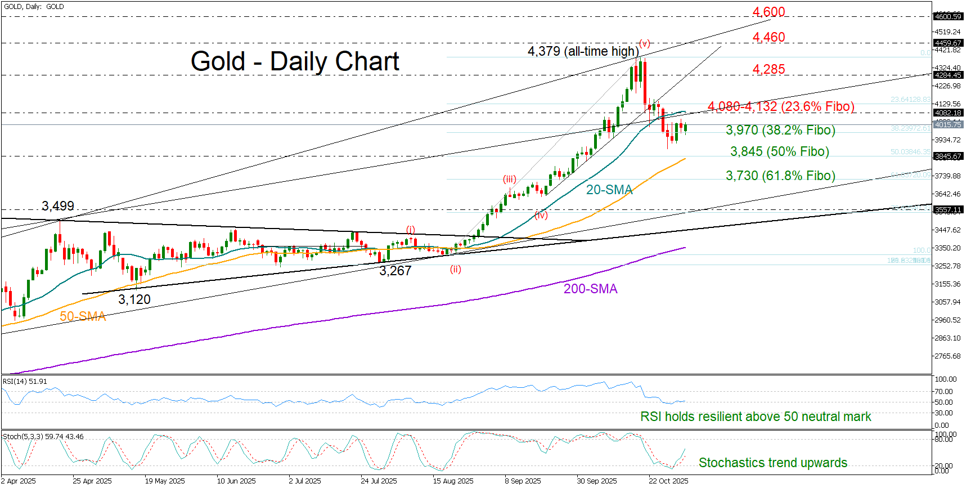Viewport: 971px width, 488px height.
Task: Click the Stoch(5,3,3) indicator label
Action: (x=43, y=437)
